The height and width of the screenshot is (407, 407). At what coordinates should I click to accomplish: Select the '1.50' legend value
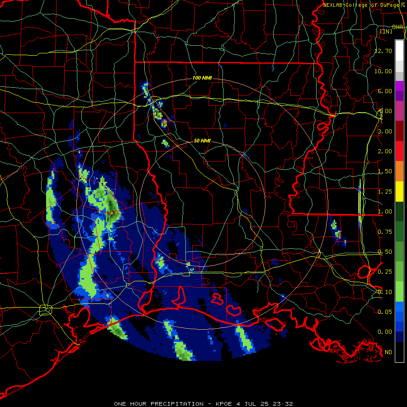[385, 171]
